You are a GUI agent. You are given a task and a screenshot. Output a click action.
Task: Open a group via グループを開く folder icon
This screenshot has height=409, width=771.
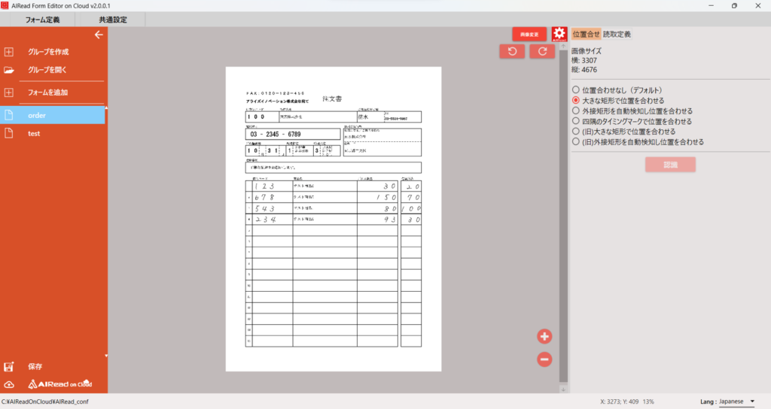[x=9, y=70]
